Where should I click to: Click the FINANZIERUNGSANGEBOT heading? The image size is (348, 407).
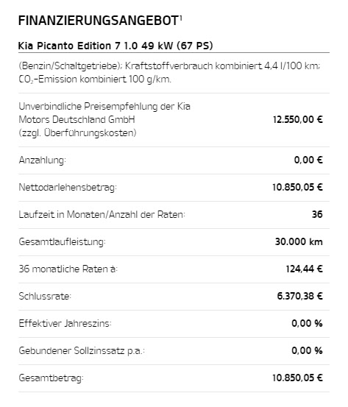pos(99,21)
